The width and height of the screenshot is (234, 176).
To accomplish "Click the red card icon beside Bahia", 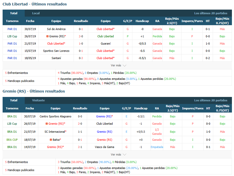I will click(51, 140).
